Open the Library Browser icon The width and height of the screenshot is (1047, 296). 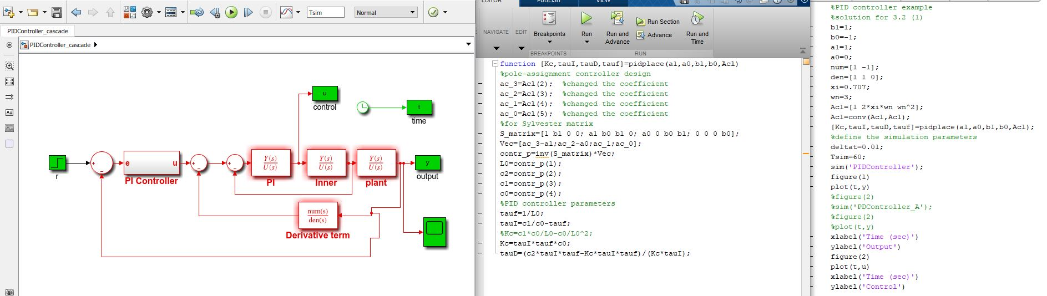pos(130,12)
